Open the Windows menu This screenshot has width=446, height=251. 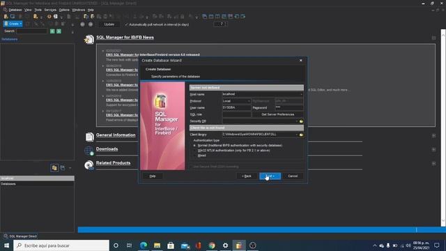click(79, 10)
